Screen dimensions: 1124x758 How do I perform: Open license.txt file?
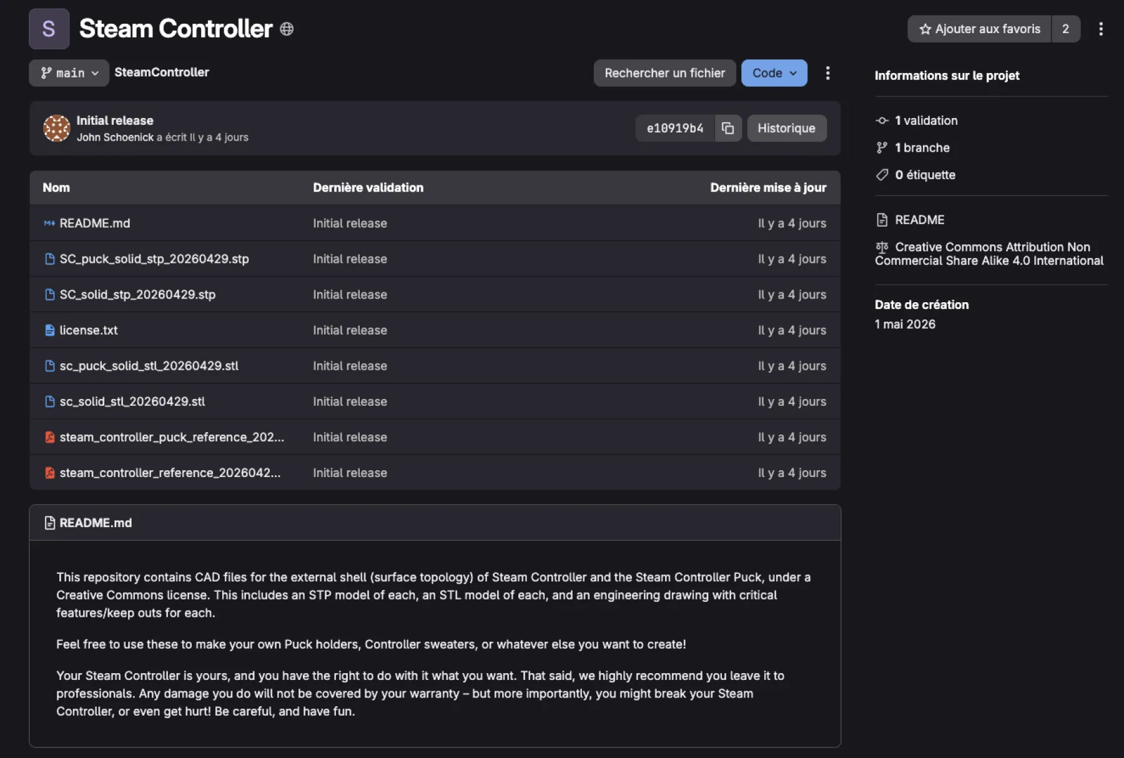[x=89, y=330]
